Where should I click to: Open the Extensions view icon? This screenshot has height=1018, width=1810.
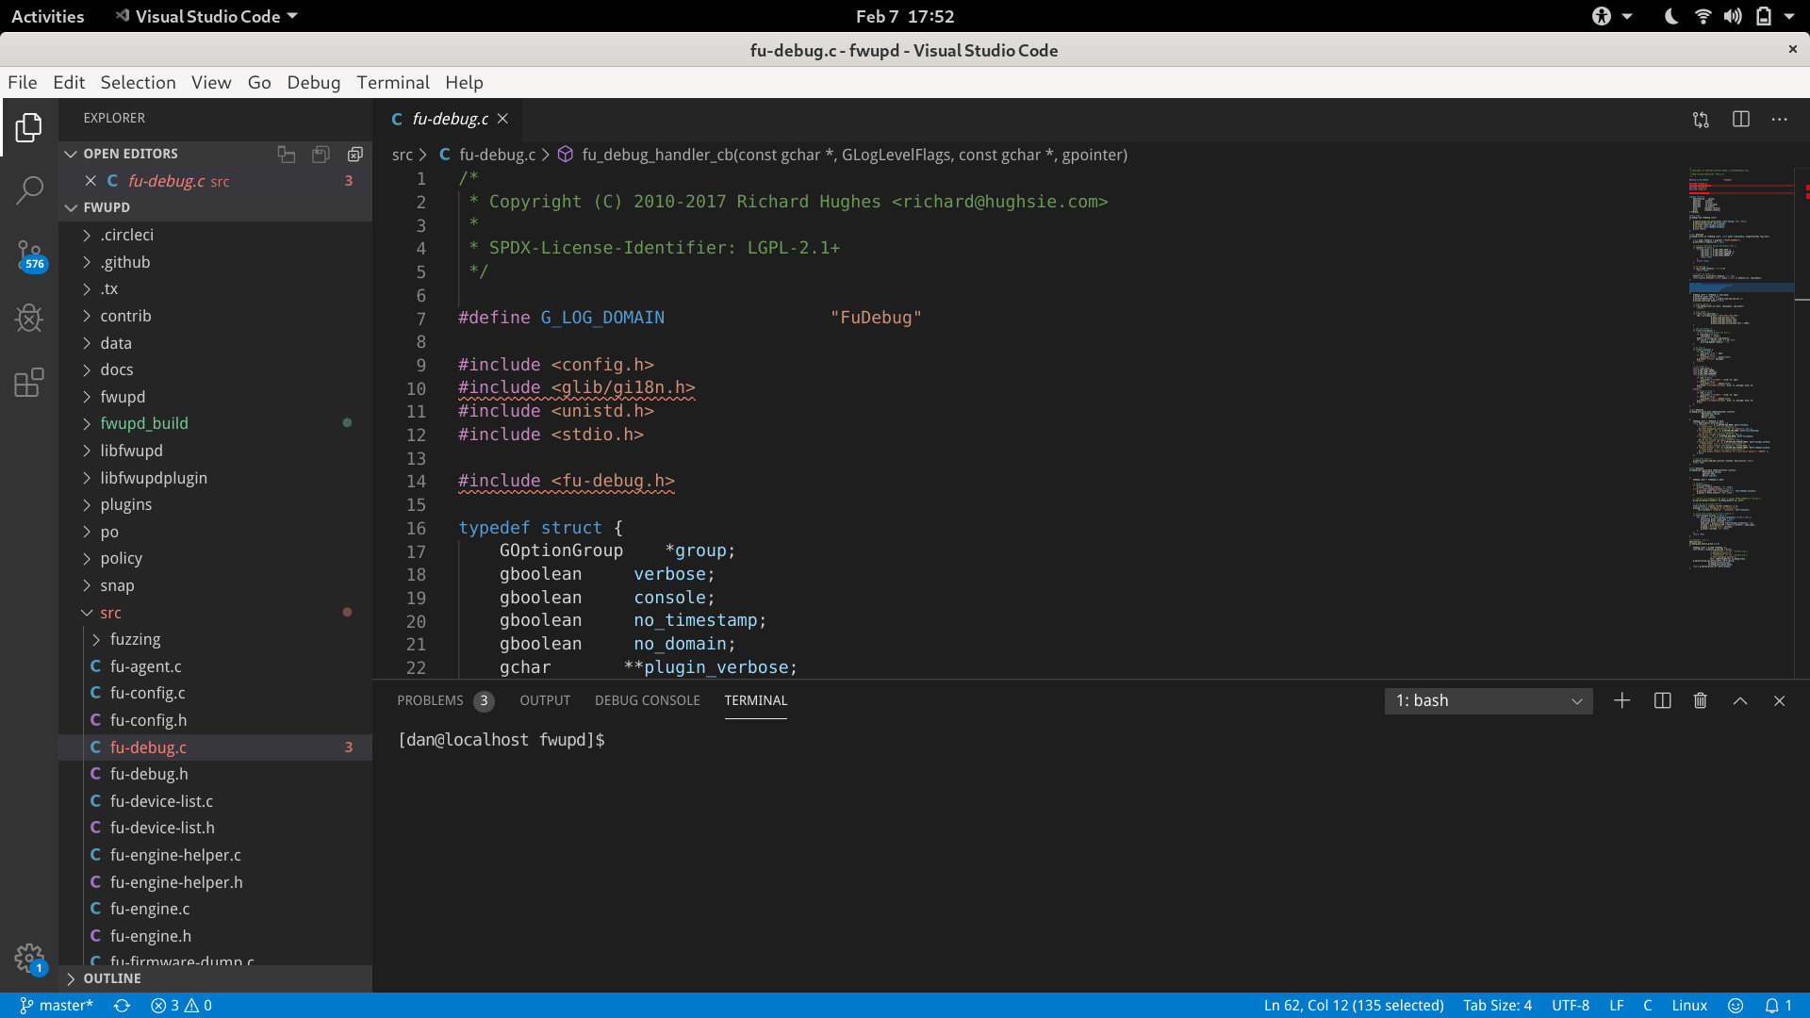(29, 383)
